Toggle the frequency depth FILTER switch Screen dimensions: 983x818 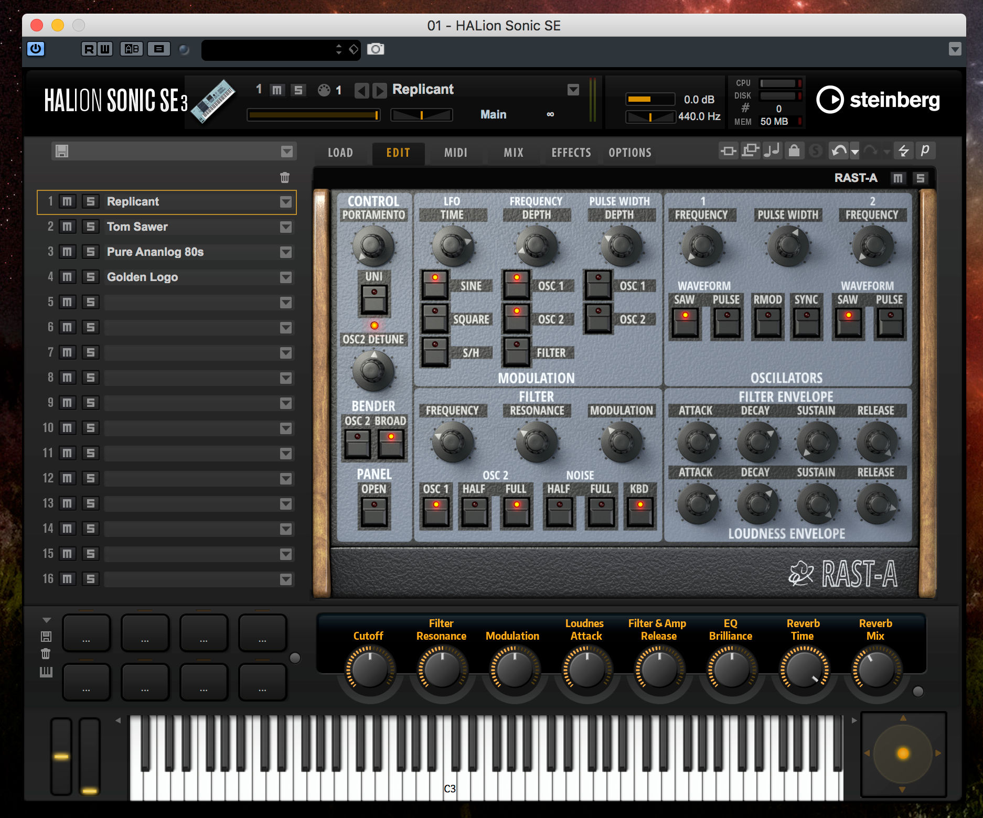pos(517,352)
